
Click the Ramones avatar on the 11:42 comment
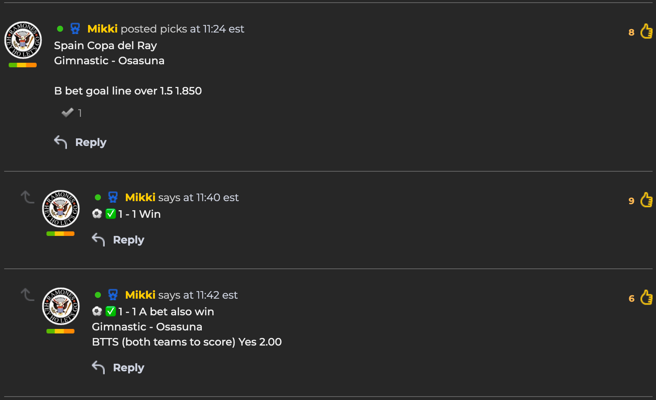pos(61,306)
